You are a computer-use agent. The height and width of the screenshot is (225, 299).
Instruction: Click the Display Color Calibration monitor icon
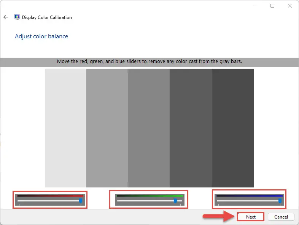point(17,17)
